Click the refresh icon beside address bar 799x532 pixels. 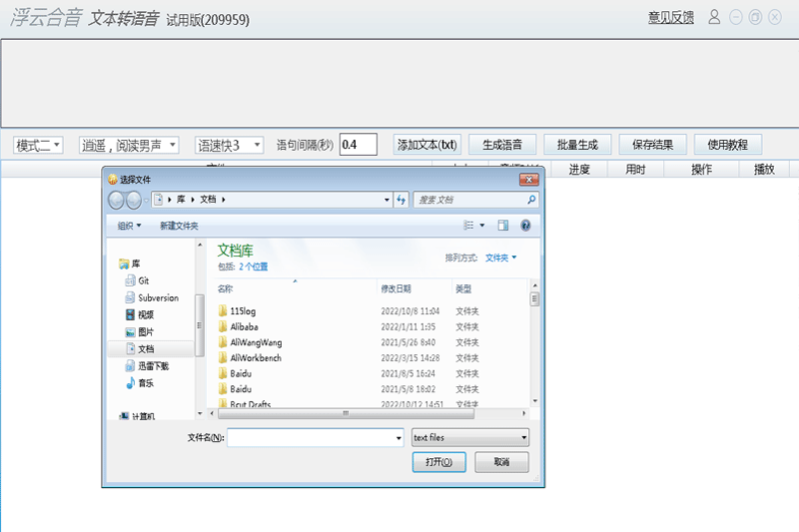pos(401,200)
